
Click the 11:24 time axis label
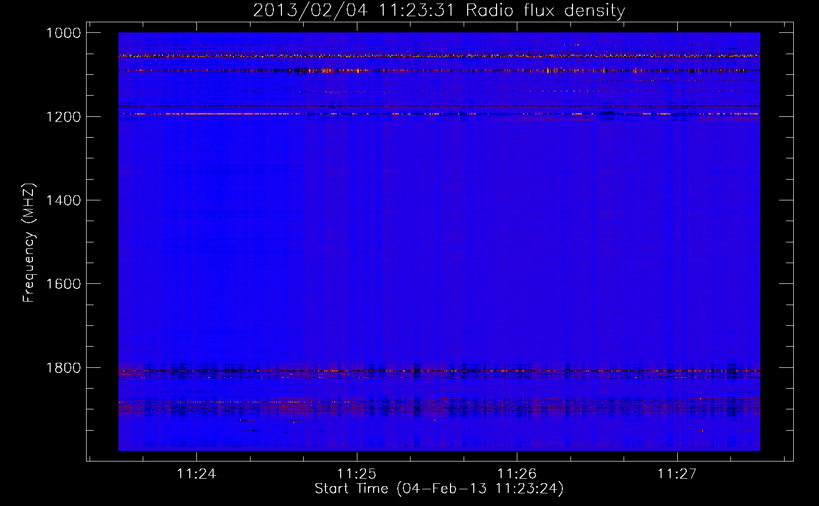pyautogui.click(x=196, y=474)
